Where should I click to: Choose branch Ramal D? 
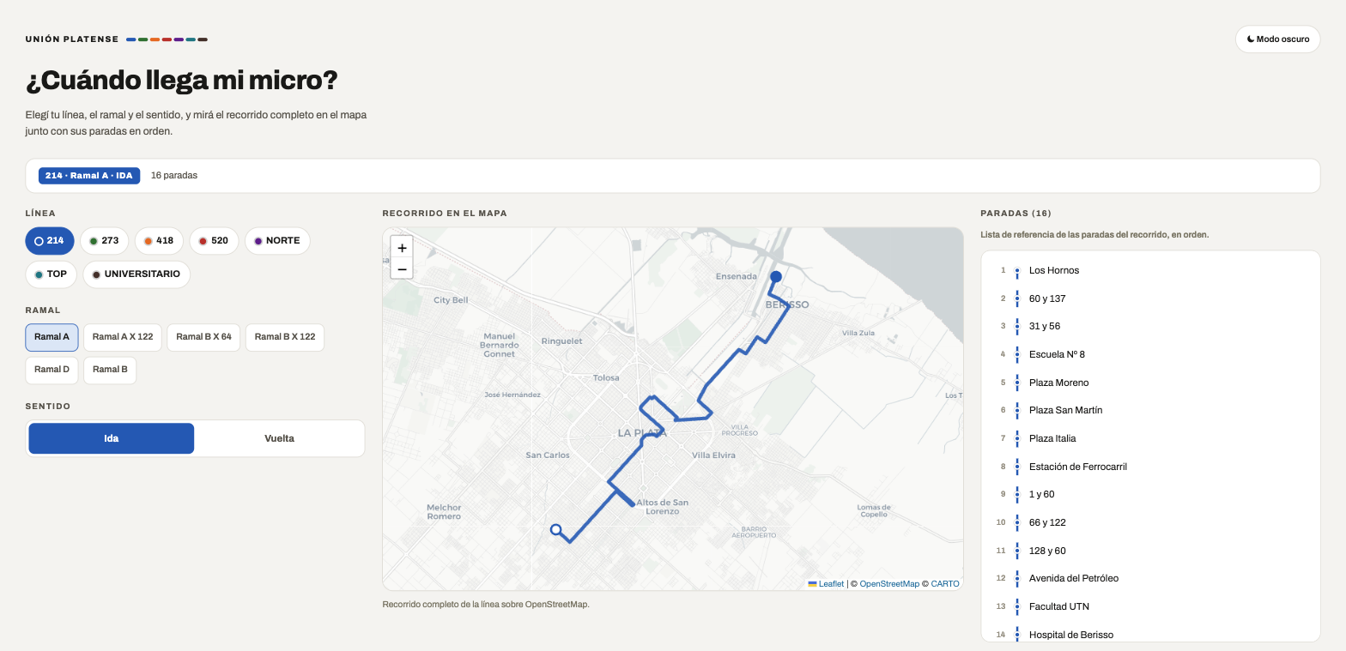[52, 370]
